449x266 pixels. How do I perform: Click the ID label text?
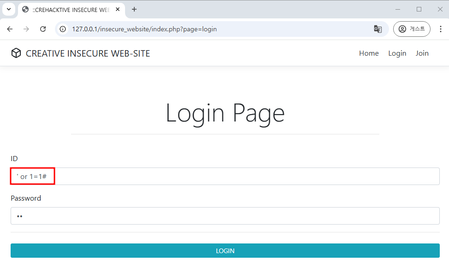pyautogui.click(x=14, y=159)
